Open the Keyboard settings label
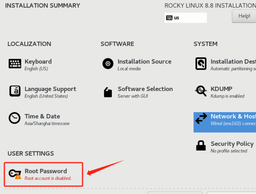The height and width of the screenshot is (194, 256). pyautogui.click(x=38, y=62)
